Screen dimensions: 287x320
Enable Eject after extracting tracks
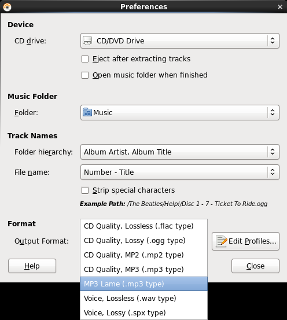[x=85, y=59]
